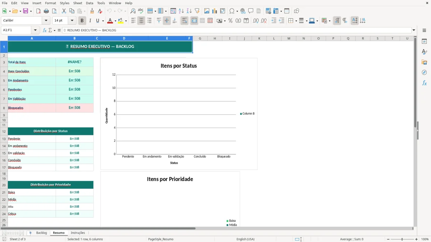Apply the yellow highlighting color swatch
The height and width of the screenshot is (242, 431).
coord(121,21)
